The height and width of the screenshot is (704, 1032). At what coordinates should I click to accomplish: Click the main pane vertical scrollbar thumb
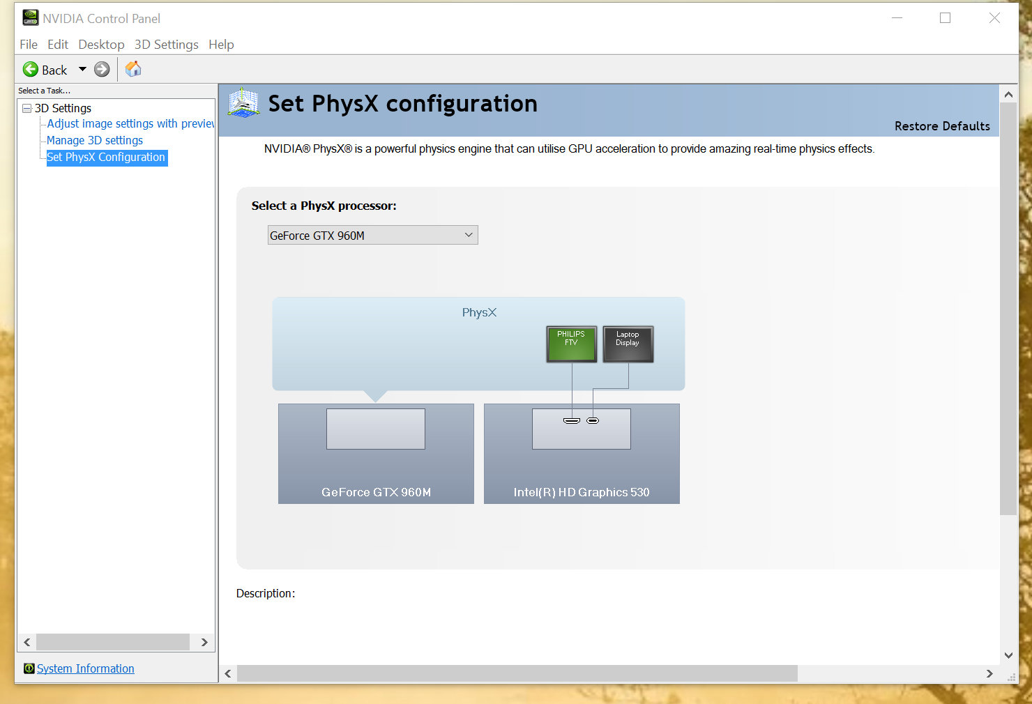1008,309
